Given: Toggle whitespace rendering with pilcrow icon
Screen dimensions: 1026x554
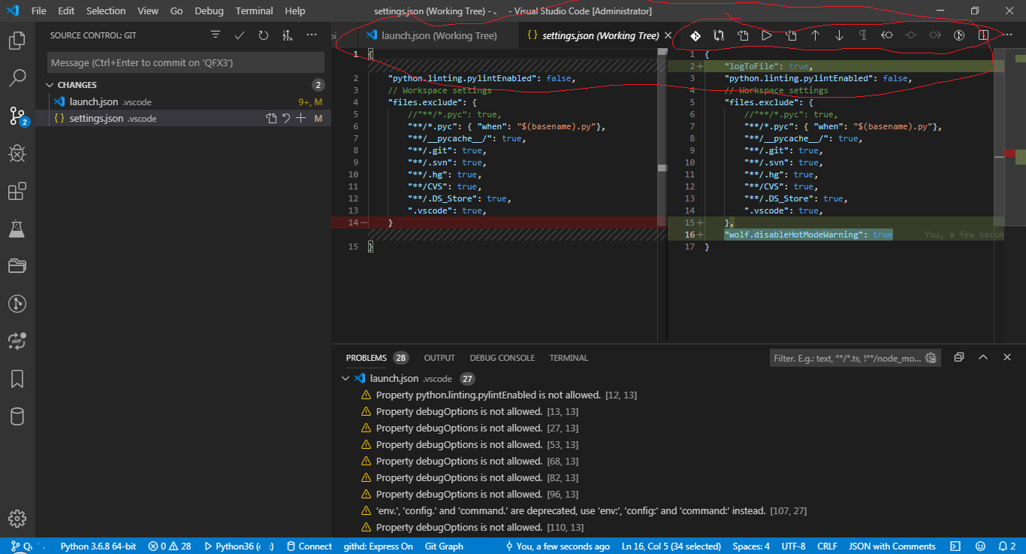Looking at the screenshot, I should coord(863,35).
